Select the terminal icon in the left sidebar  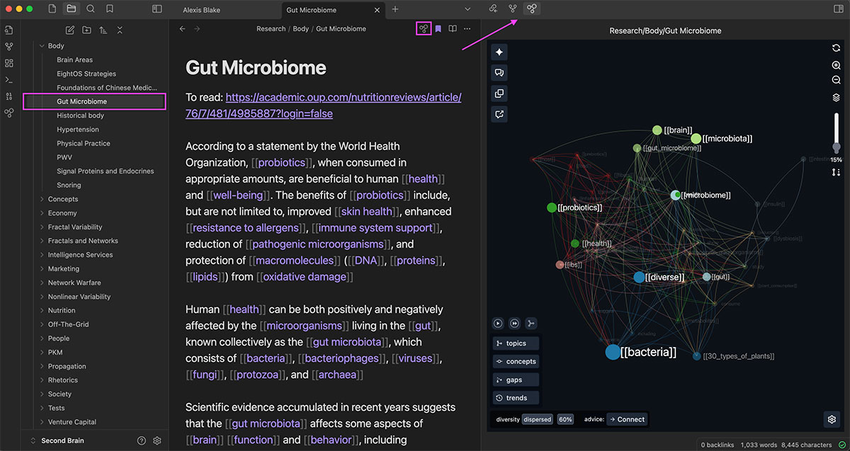[8, 80]
